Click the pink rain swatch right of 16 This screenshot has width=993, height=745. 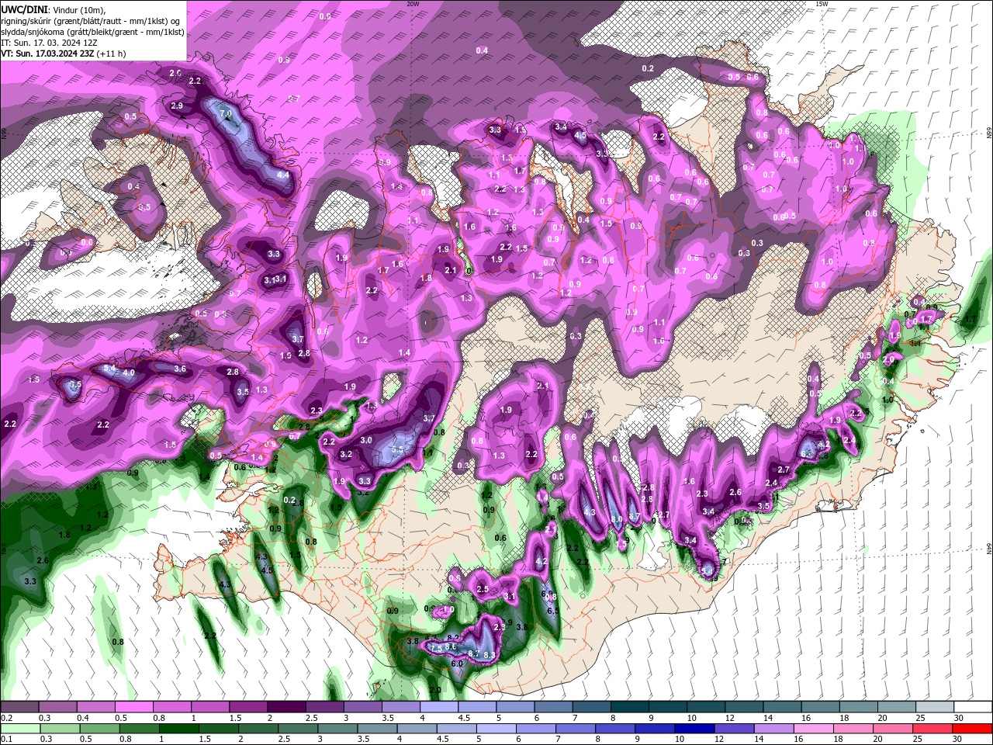pos(815,729)
